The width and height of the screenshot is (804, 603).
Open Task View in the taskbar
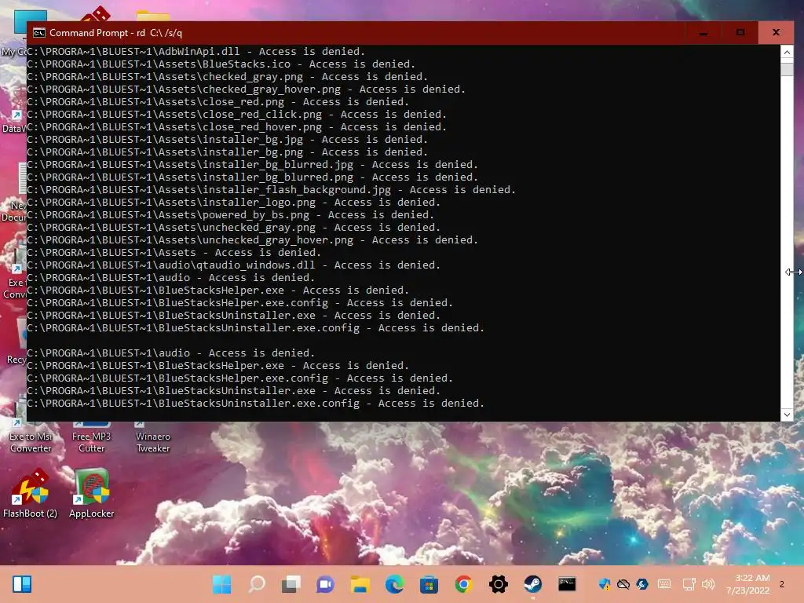pyautogui.click(x=291, y=584)
